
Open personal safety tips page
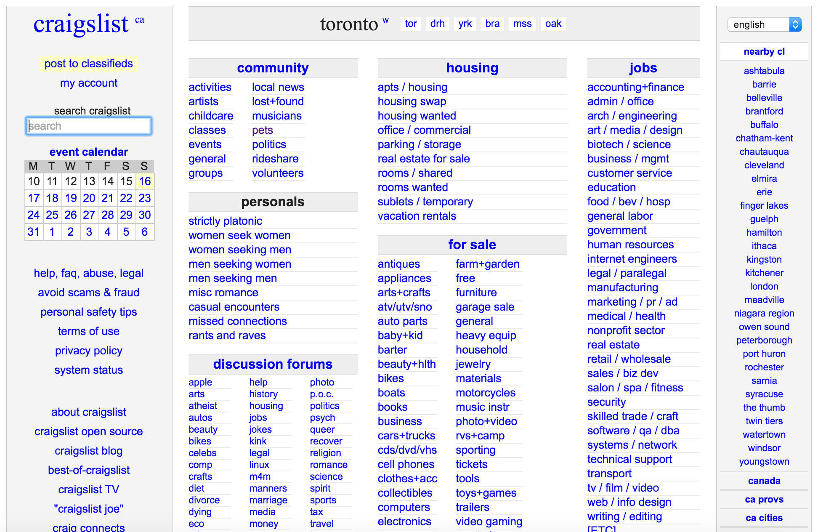click(x=89, y=312)
